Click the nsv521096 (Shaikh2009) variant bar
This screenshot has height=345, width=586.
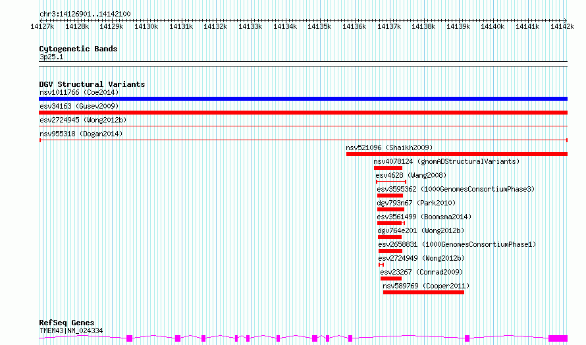click(x=457, y=154)
